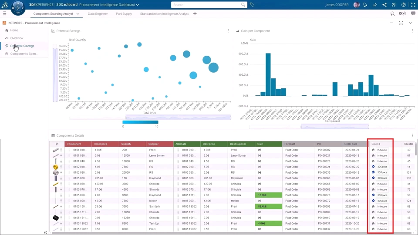The image size is (418, 235).
Task: Open the 6WTags search filter icon
Action: [x=392, y=13]
